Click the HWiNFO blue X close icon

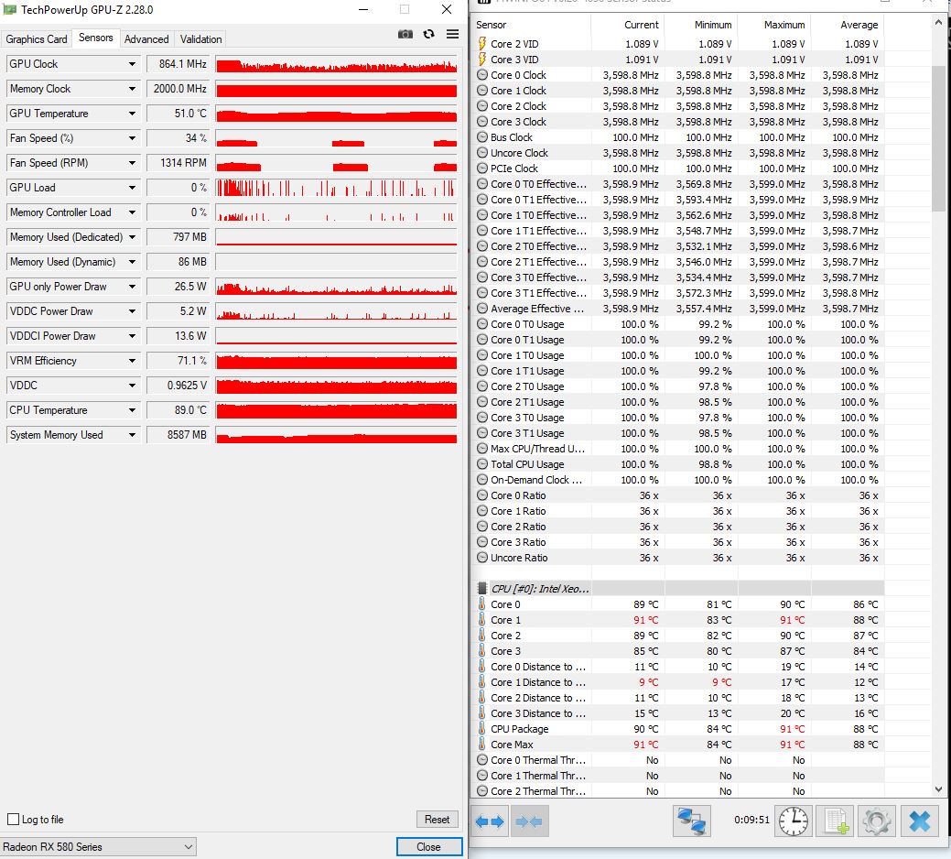click(920, 822)
